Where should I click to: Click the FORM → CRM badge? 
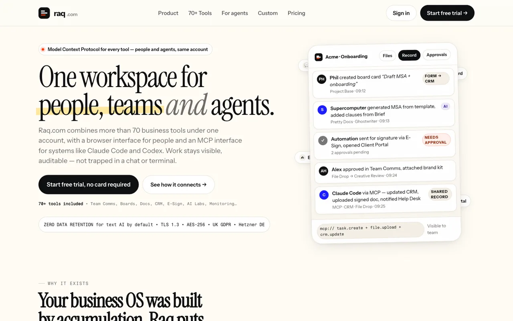[436, 78]
